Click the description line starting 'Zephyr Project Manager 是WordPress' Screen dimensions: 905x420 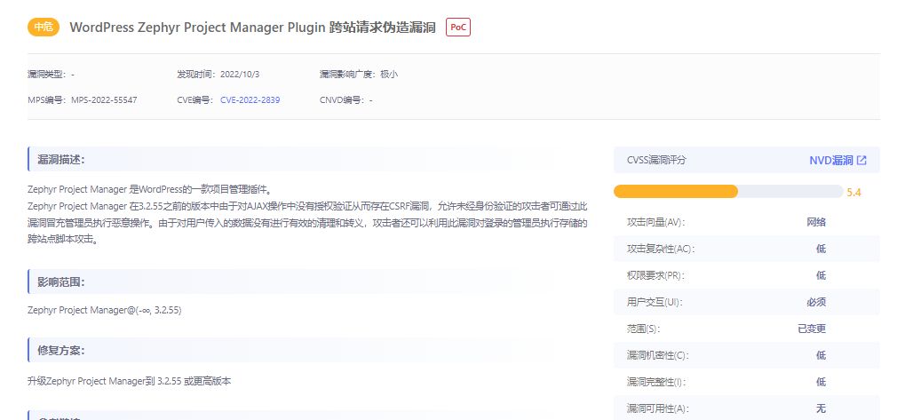[149, 189]
